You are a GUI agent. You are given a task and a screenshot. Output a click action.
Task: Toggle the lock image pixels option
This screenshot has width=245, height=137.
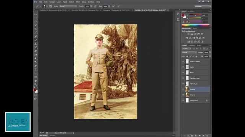click(x=190, y=56)
